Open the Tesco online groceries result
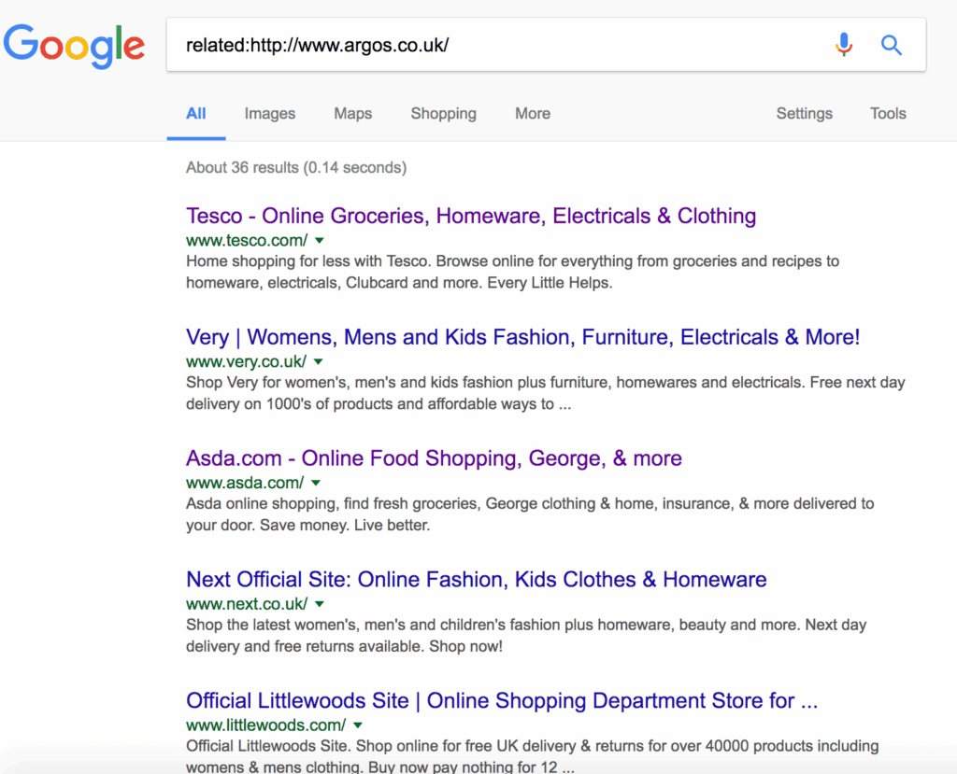957x774 pixels. (470, 216)
